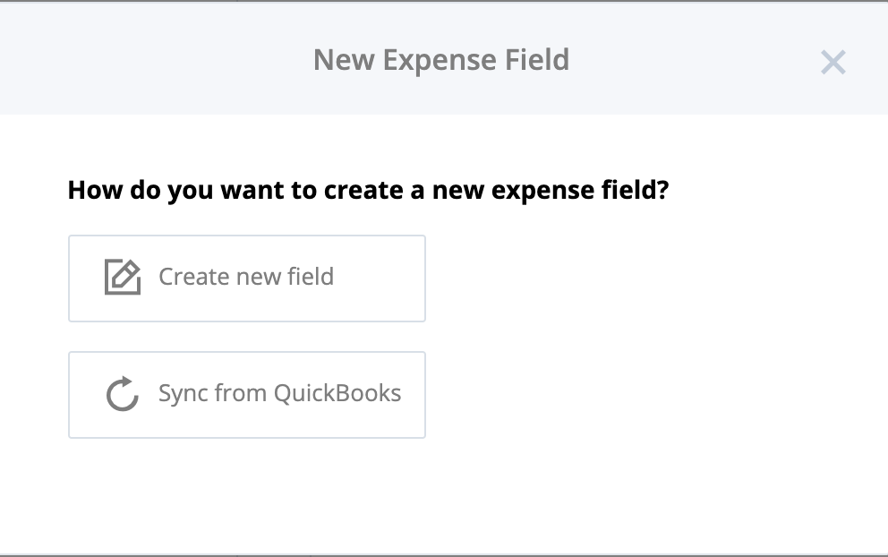Click the expense field question heading
Image resolution: width=888 pixels, height=557 pixels.
[368, 190]
